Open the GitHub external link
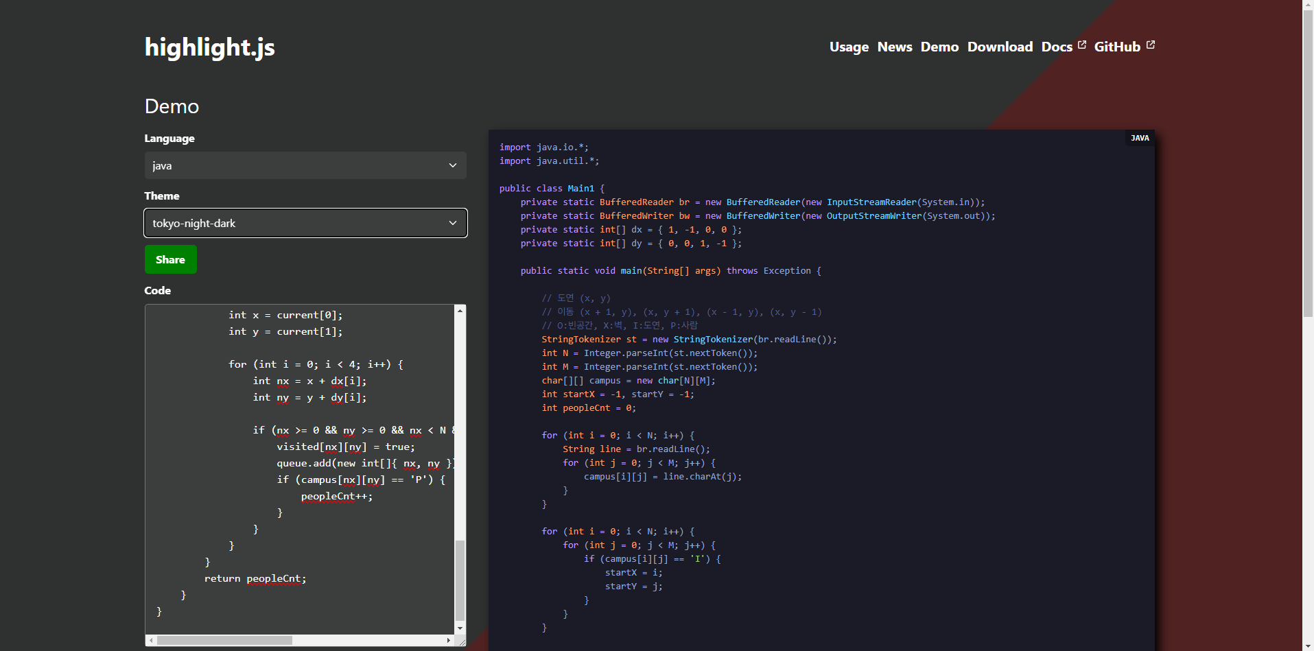The image size is (1314, 651). point(1124,47)
